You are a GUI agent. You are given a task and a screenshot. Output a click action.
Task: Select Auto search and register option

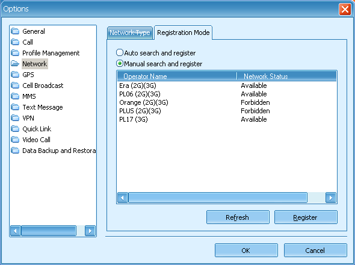156,53
